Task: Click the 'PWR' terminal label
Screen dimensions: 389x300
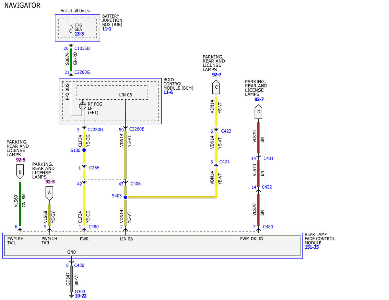Action: [84, 239]
